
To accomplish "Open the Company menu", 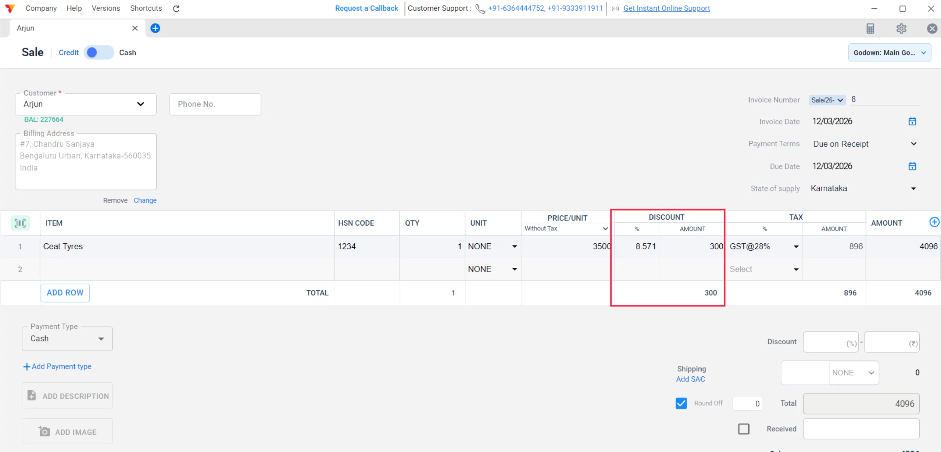I will 41,8.
